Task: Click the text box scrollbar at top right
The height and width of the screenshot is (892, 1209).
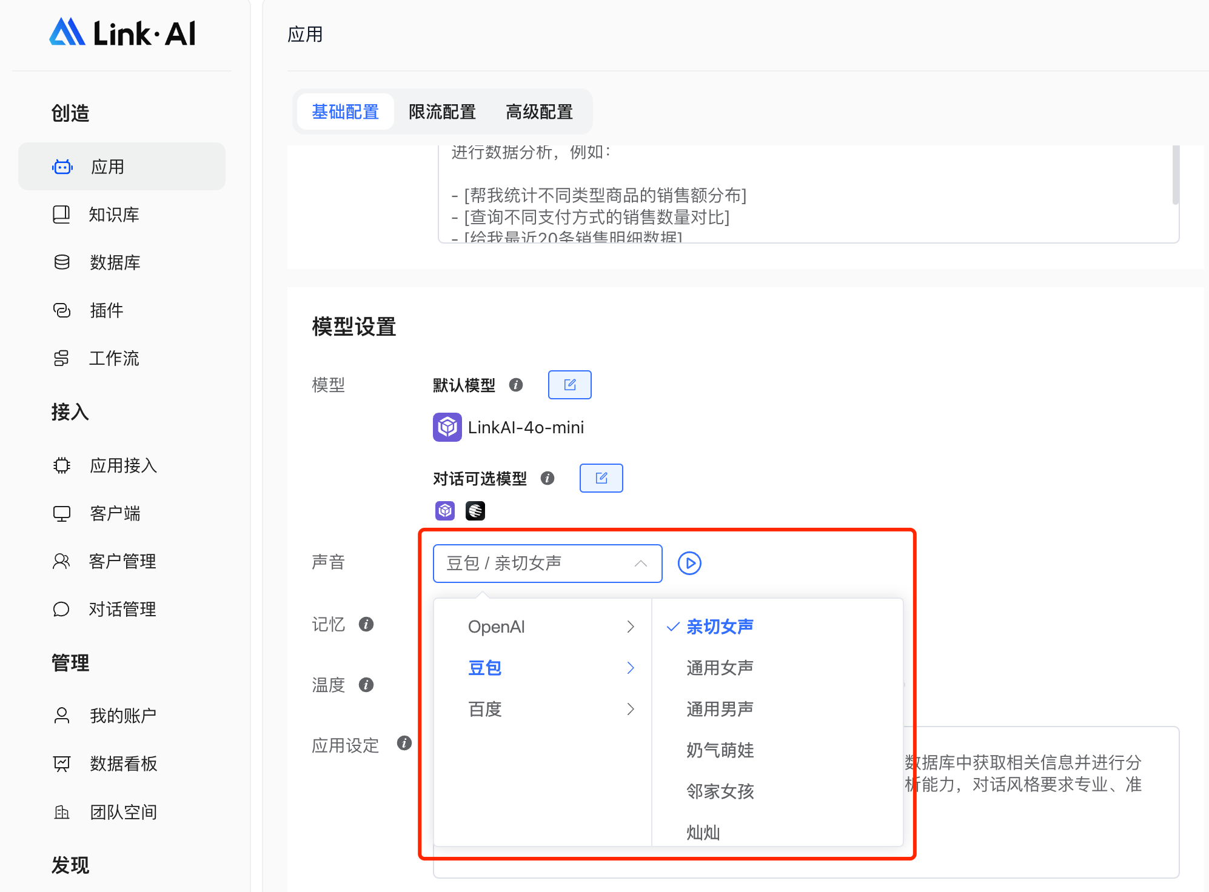Action: pos(1176,175)
